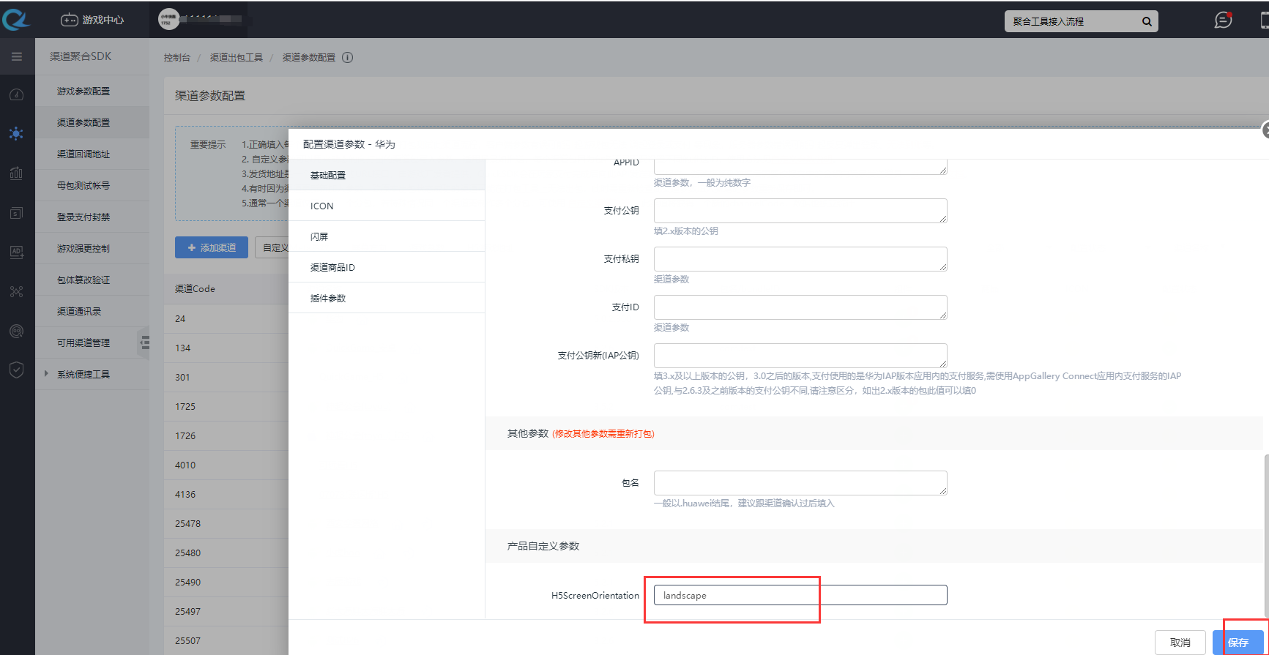Open the message notification icon in header
Viewport: 1269px width, 655px height.
point(1223,20)
